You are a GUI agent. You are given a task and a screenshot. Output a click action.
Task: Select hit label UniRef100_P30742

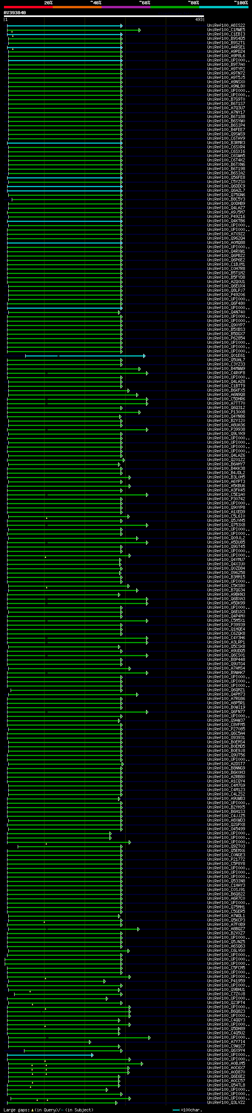[226, 499]
